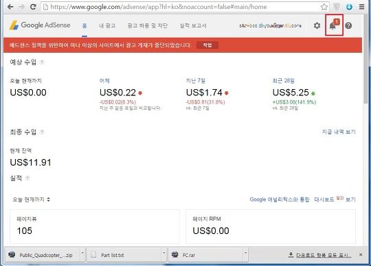Click the browser forward arrow
This screenshot has width=371, height=266.
[x=21, y=7]
